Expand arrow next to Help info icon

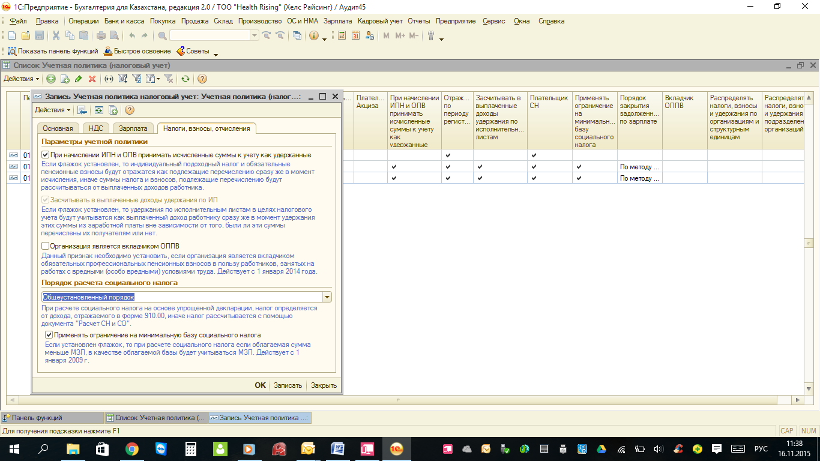(325, 38)
